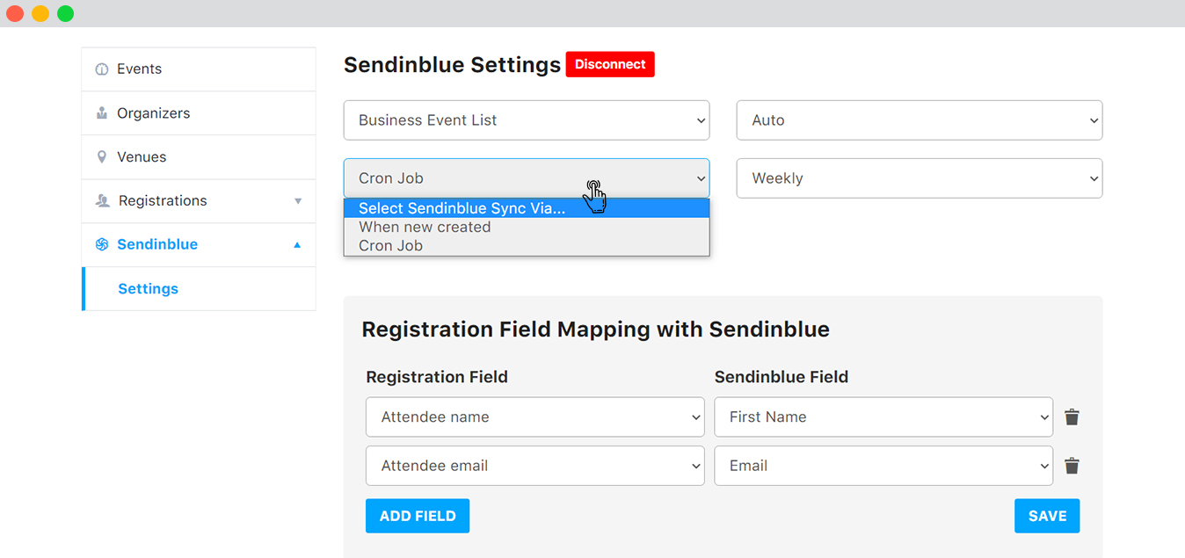Click the red Disconnect button

point(610,64)
